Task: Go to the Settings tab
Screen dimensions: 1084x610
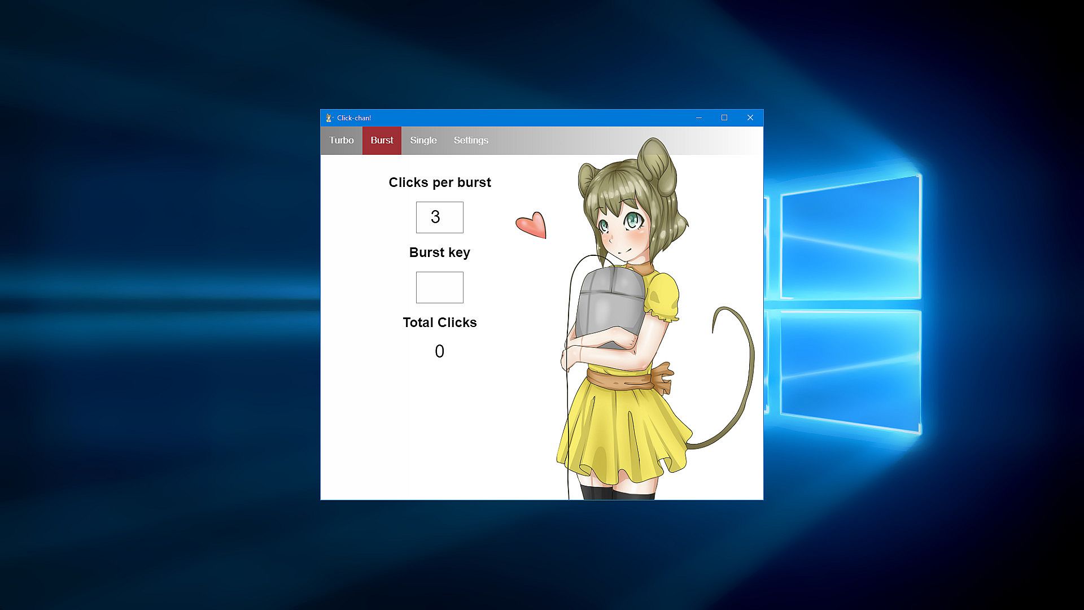Action: pos(471,141)
